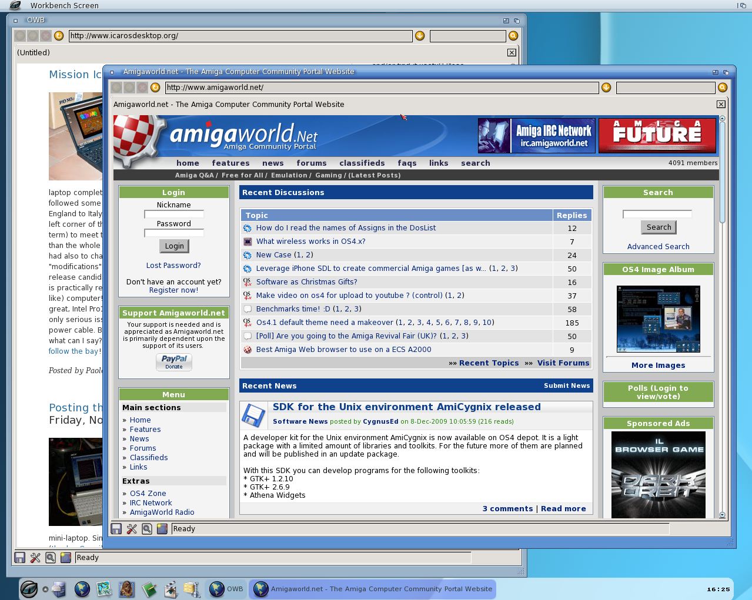
Task: Open the picture viewer icon on the taskbar
Action: pos(104,588)
